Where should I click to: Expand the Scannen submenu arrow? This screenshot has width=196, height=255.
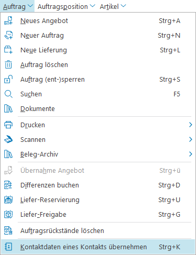click(190, 139)
